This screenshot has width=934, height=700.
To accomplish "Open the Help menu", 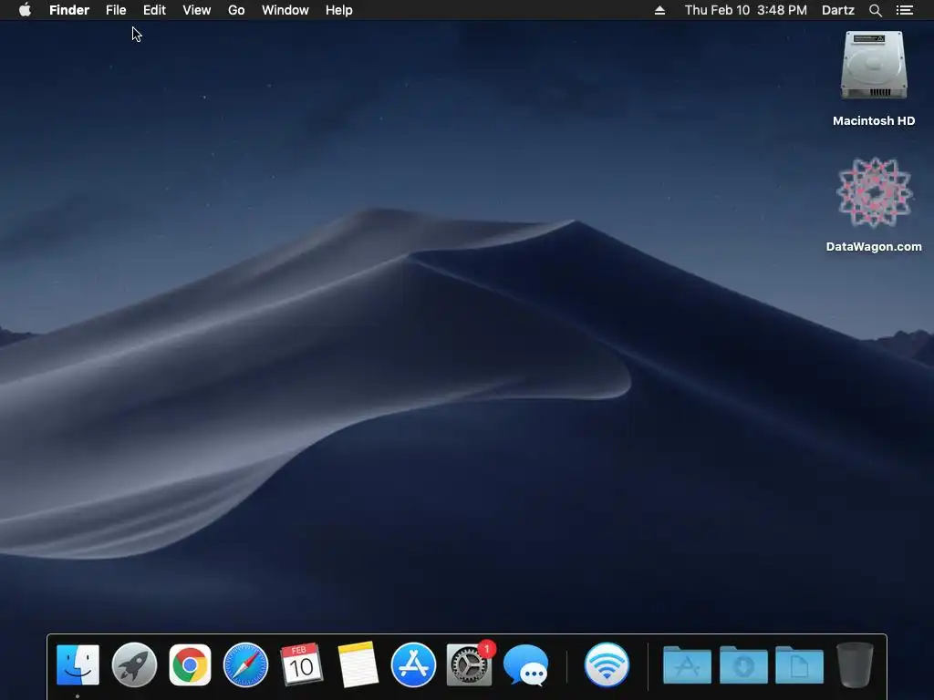I will click(x=339, y=10).
